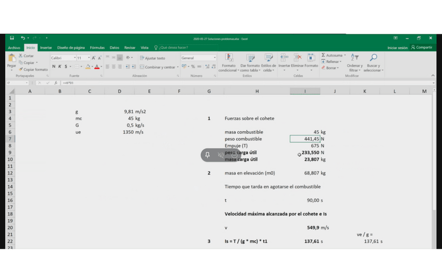The width and height of the screenshot is (442, 276).
Task: Toggle italic (K) formatting
Action: click(60, 67)
